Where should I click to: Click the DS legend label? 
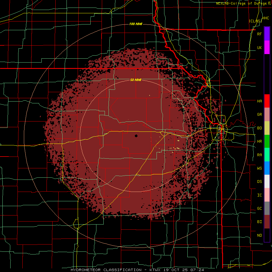click(259, 182)
